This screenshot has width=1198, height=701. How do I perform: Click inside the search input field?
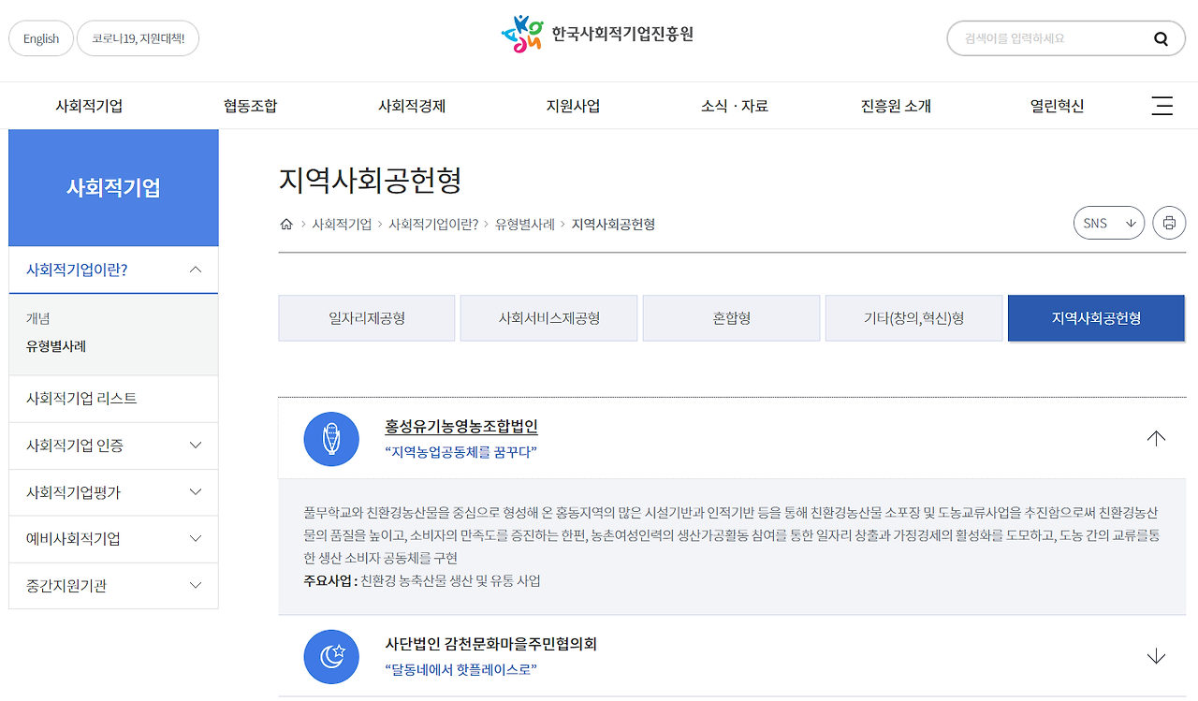1039,38
